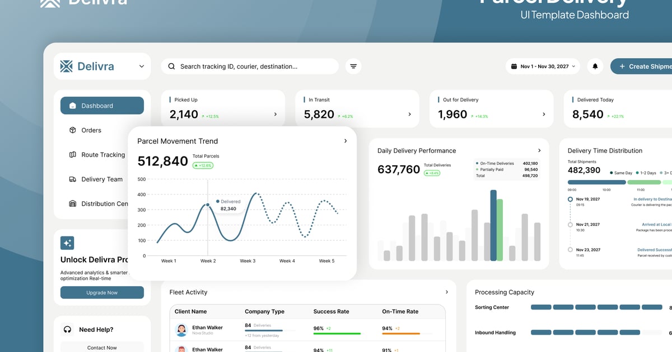The height and width of the screenshot is (352, 672).
Task: Click the 482,390 Total Shipments value
Action: tap(584, 170)
